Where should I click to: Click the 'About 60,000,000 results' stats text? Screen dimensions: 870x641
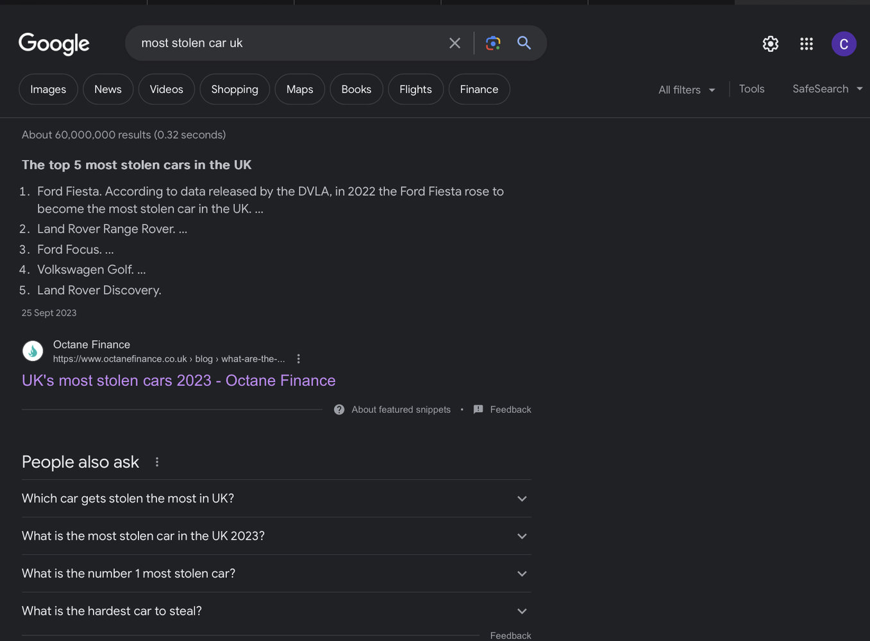pyautogui.click(x=124, y=135)
